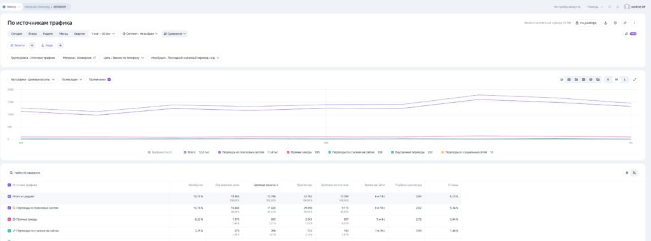Copy the report link with the chain icon
Image resolution: width=651 pixels, height=241 pixels.
click(x=625, y=23)
